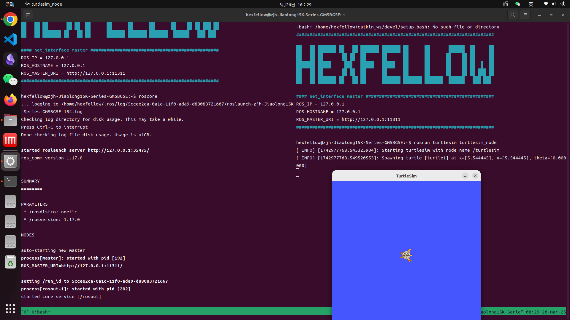The image size is (570, 320).
Task: Click 'Press Ctrl-C to interrupt' line
Action: tap(54, 127)
